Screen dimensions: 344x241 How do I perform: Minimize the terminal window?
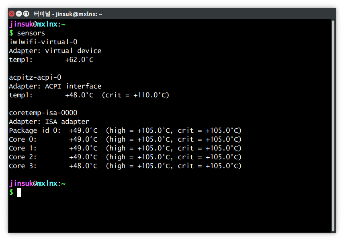19,14
